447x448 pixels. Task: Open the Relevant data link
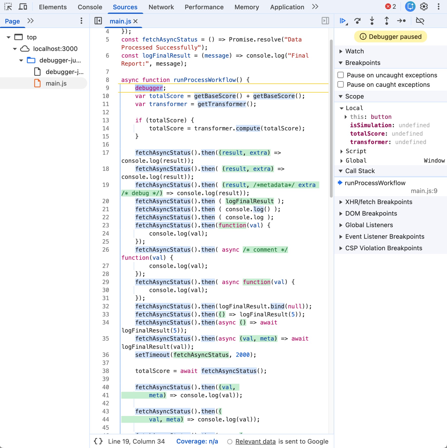coord(255,441)
